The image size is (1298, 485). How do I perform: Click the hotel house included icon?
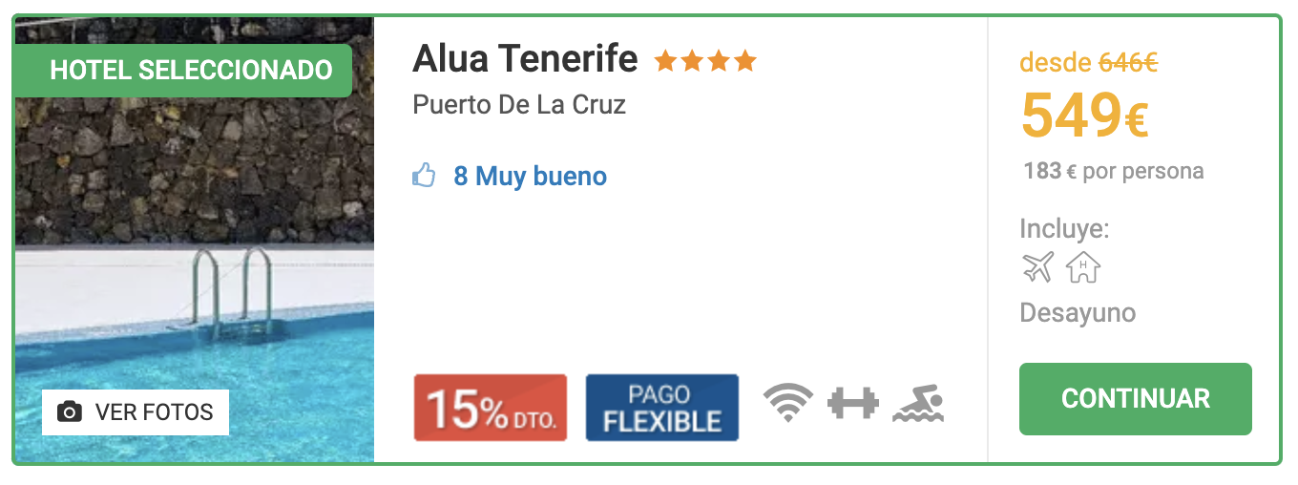(x=1083, y=267)
